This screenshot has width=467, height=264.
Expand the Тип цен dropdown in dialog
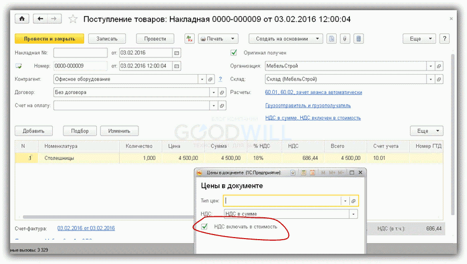[x=345, y=201]
